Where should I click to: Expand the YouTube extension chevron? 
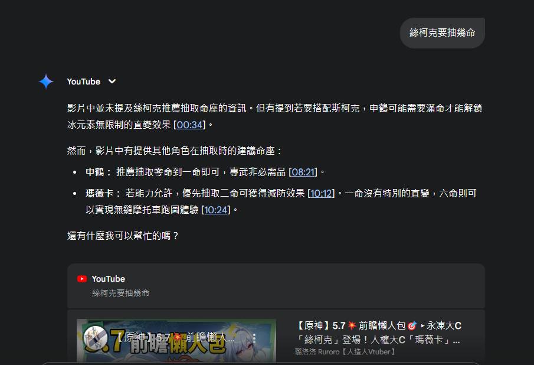click(112, 82)
